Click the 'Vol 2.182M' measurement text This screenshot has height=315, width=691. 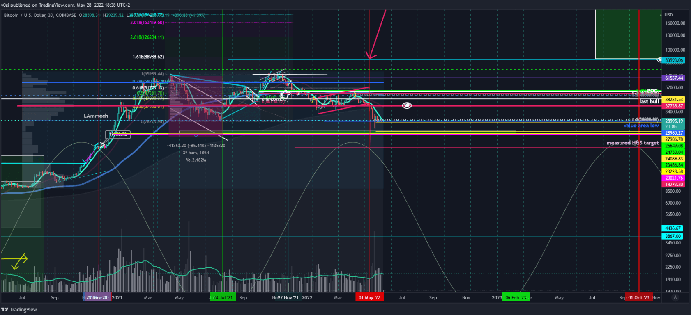(x=196, y=160)
